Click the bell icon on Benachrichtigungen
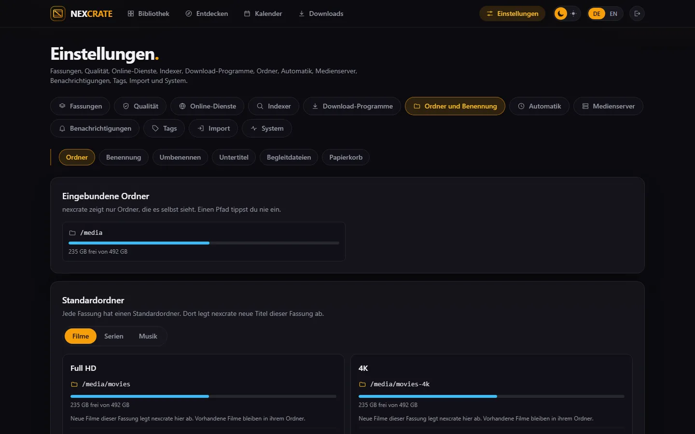The width and height of the screenshot is (695, 434). click(62, 128)
